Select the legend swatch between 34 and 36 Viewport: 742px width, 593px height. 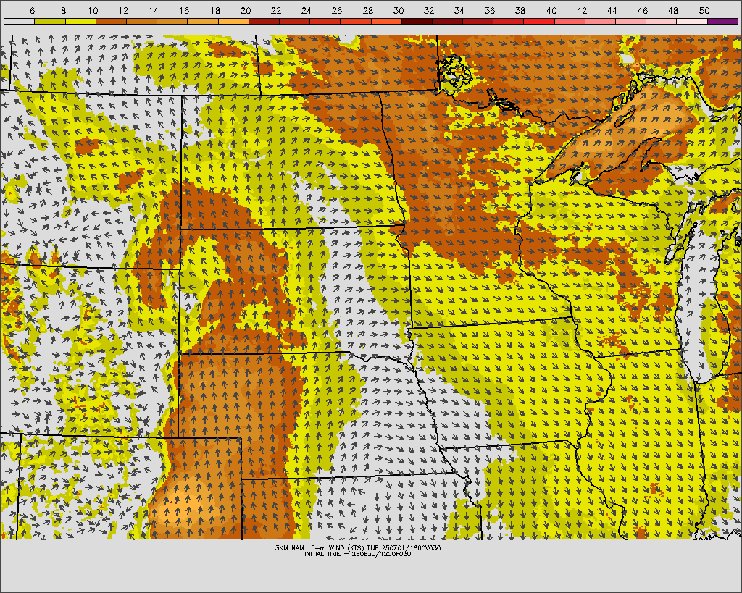[x=478, y=21]
